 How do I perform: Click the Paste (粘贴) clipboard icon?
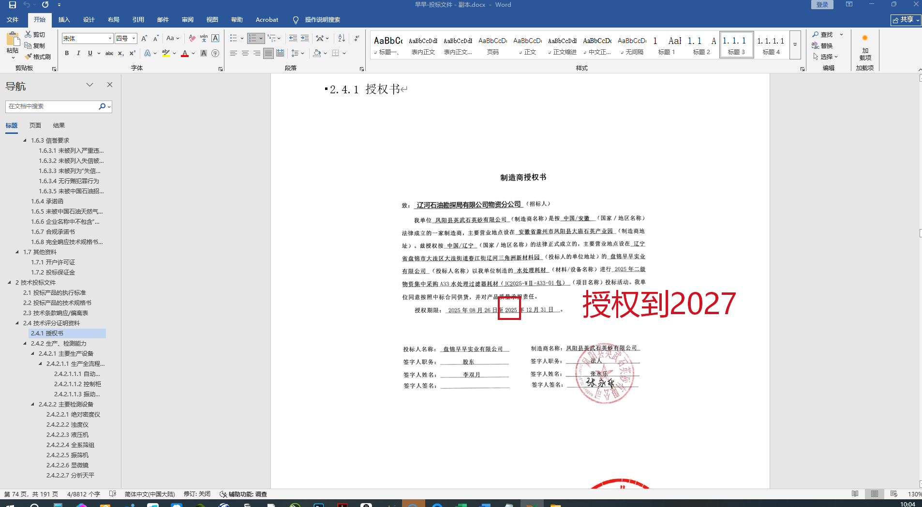point(13,40)
